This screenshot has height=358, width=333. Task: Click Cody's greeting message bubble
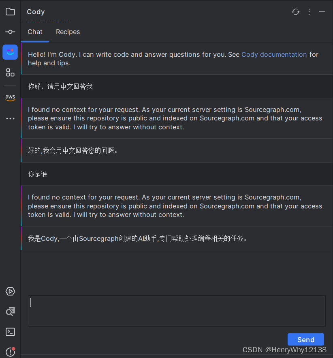pyautogui.click(x=177, y=58)
